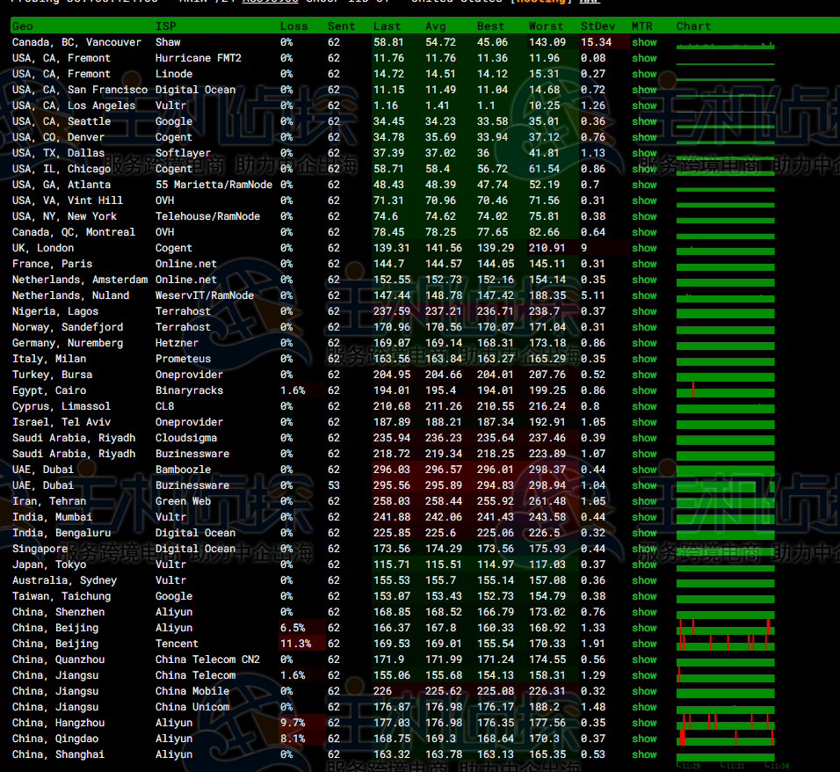The width and height of the screenshot is (840, 772).
Task: Open 'show' link for Japan, Tokyo Vultr
Action: click(x=644, y=564)
